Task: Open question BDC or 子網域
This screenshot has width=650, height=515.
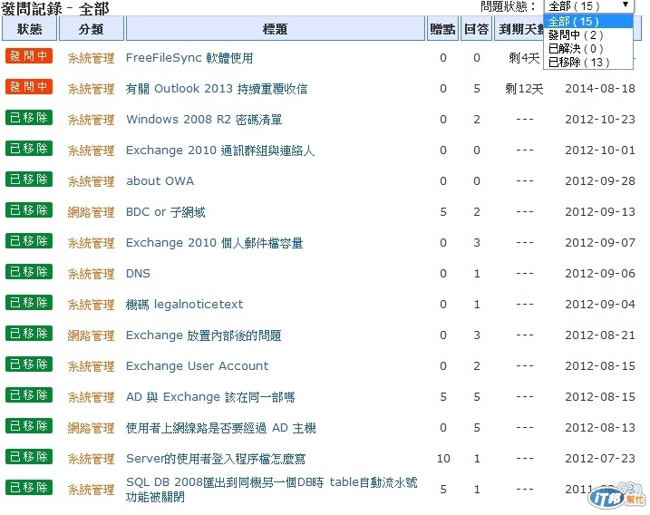Action: pyautogui.click(x=165, y=212)
